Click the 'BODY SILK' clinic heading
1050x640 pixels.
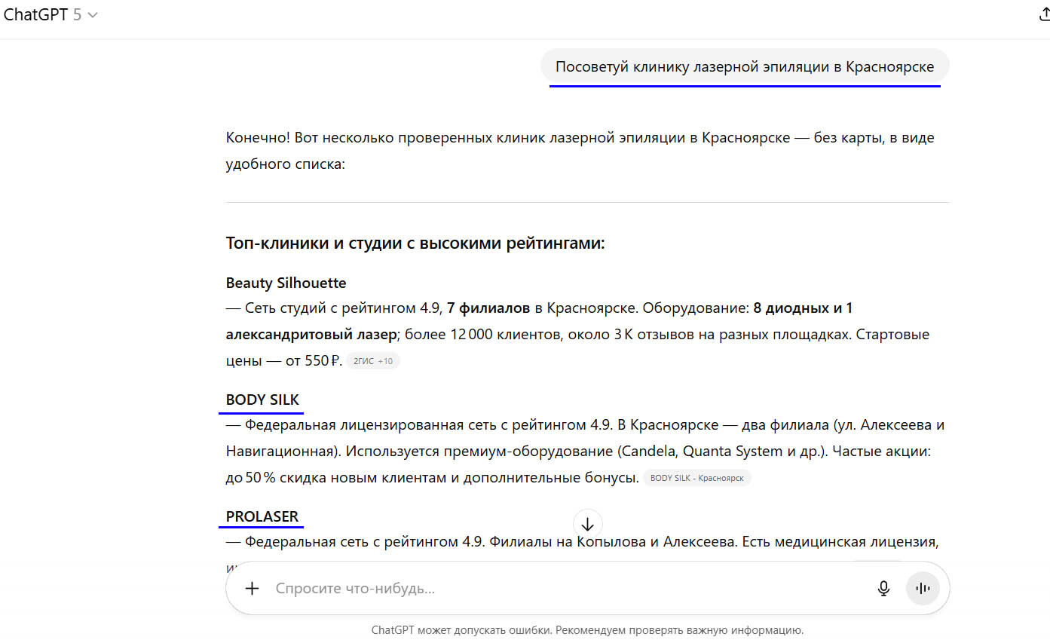(262, 400)
